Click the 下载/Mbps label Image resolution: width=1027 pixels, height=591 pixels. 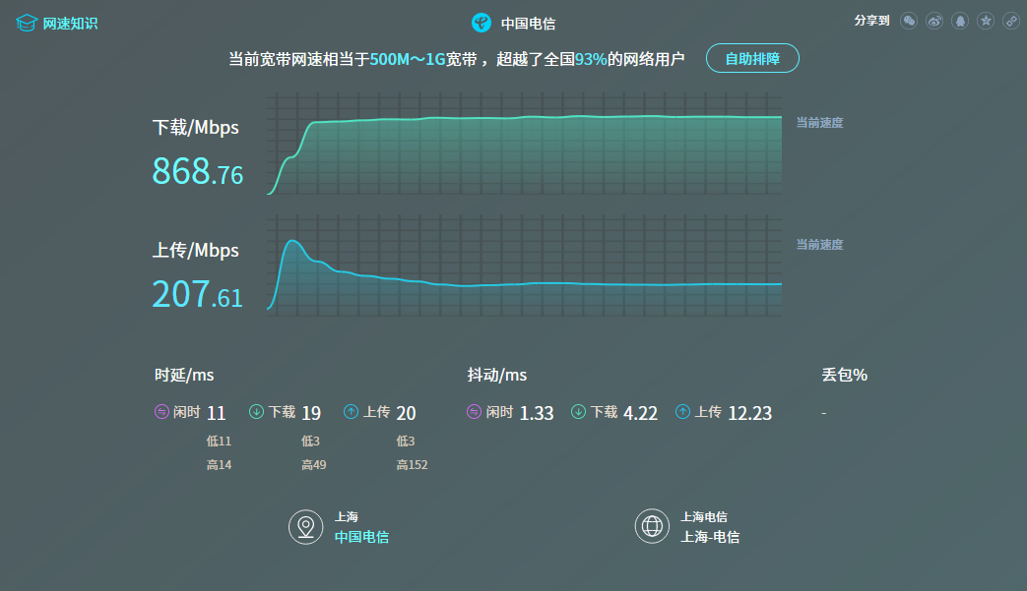(196, 128)
